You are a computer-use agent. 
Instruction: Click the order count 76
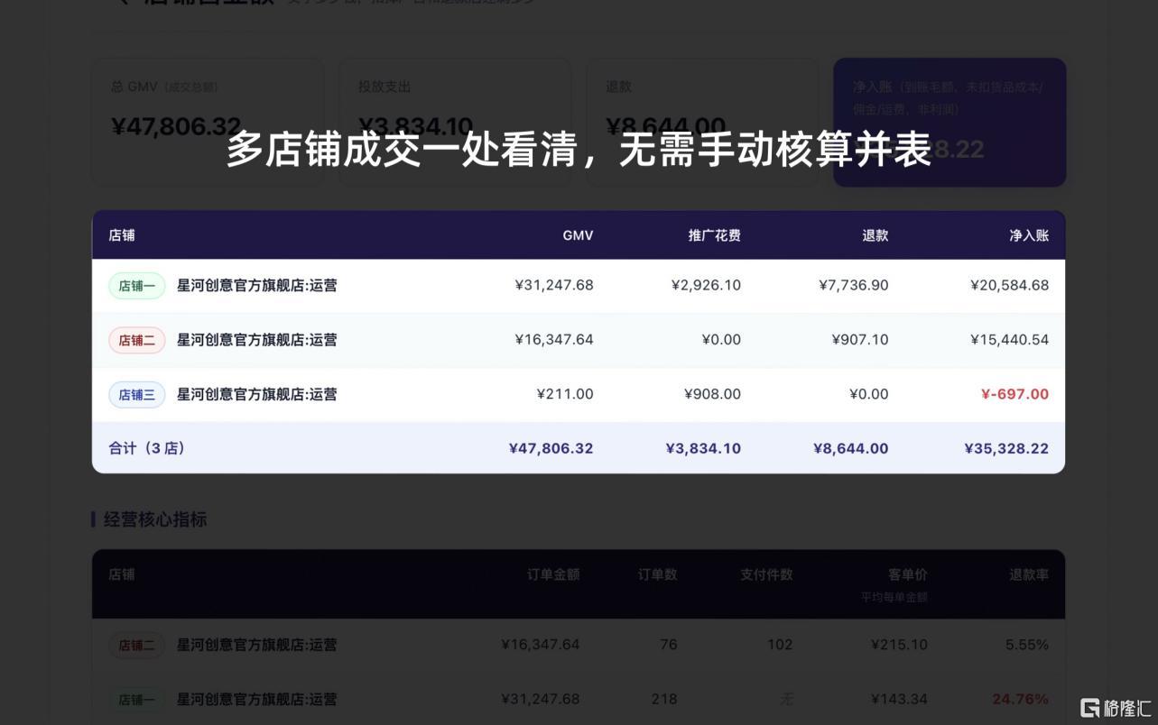click(668, 645)
